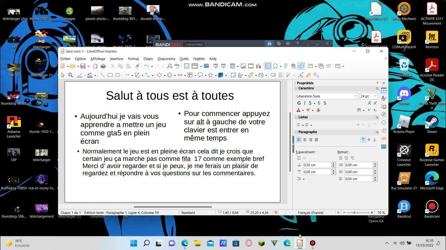
Task: Click the Zoom and Pan magnifier tool
Action: (70, 75)
